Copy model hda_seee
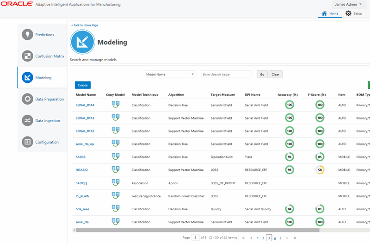This screenshot has width=370, height=244. tap(115, 208)
